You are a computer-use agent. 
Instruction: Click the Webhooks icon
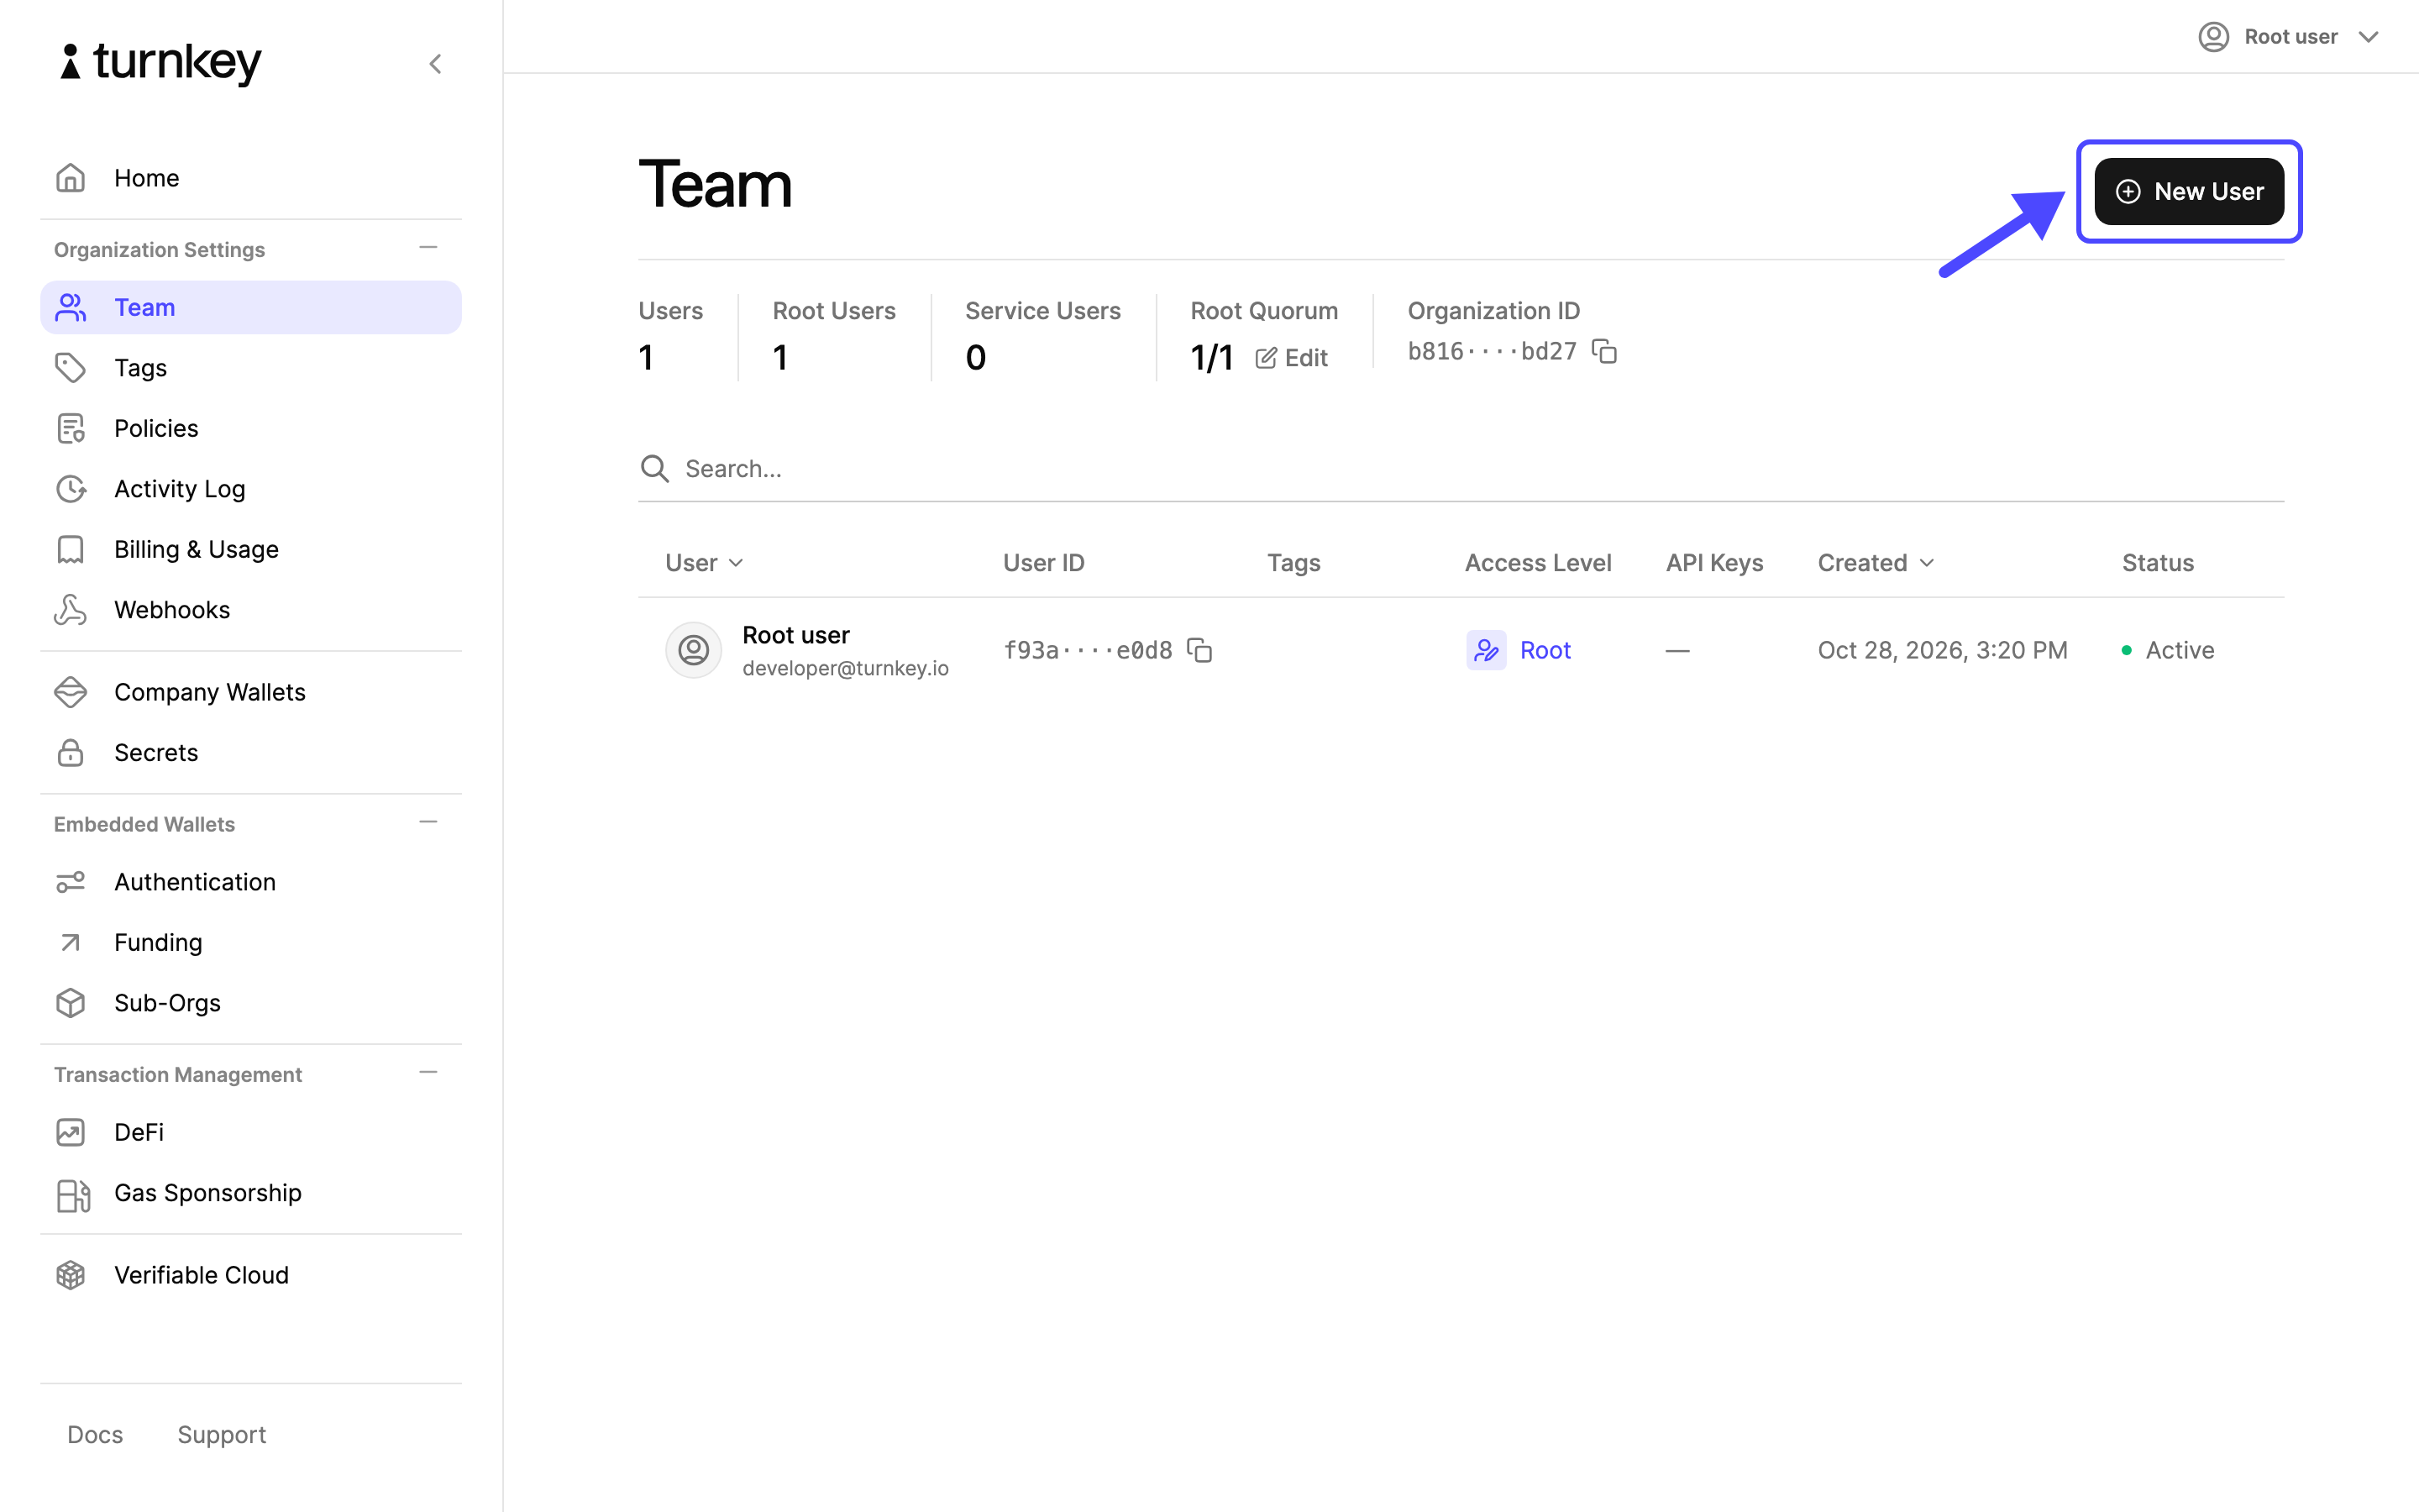[70, 610]
